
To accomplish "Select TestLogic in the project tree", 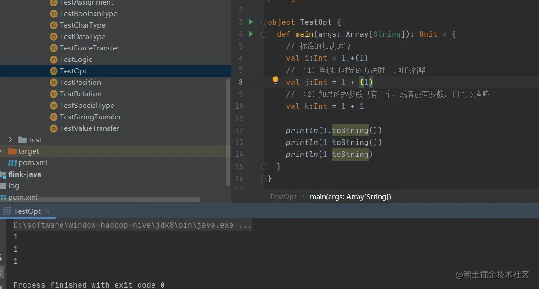I will [76, 60].
